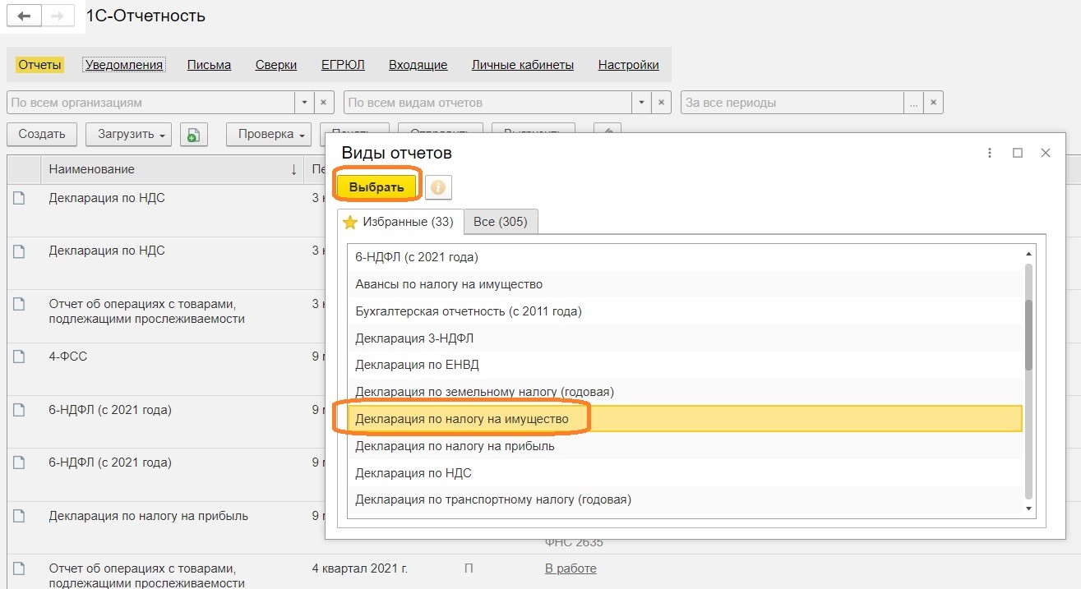The height and width of the screenshot is (589, 1081).
Task: Click the star icon on the Избранные tab
Action: coord(350,222)
